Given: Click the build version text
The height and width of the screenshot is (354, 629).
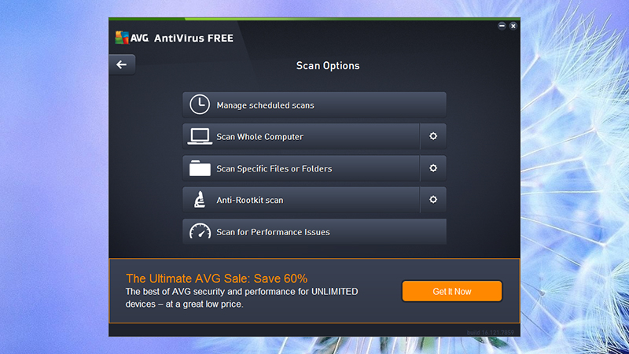Looking at the screenshot, I should (x=490, y=333).
